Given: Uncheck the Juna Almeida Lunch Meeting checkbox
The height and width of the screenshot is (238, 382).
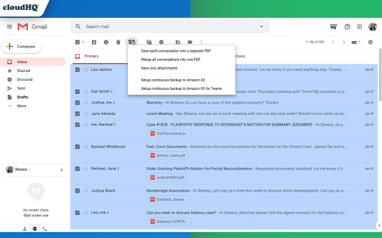Looking at the screenshot, I should click(x=78, y=114).
